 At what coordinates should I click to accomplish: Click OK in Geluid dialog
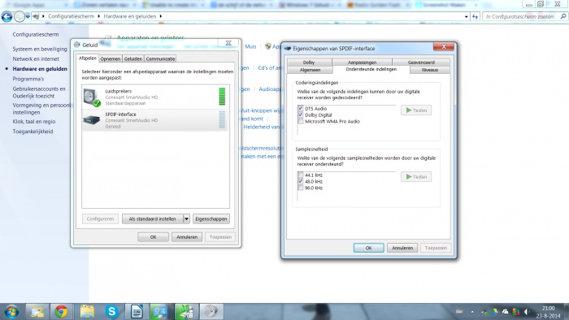(153, 237)
